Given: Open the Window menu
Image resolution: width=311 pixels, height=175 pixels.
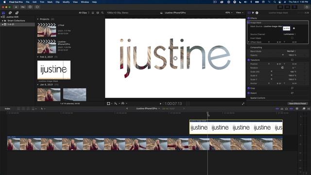Looking at the screenshot, I should [x=85, y=2].
